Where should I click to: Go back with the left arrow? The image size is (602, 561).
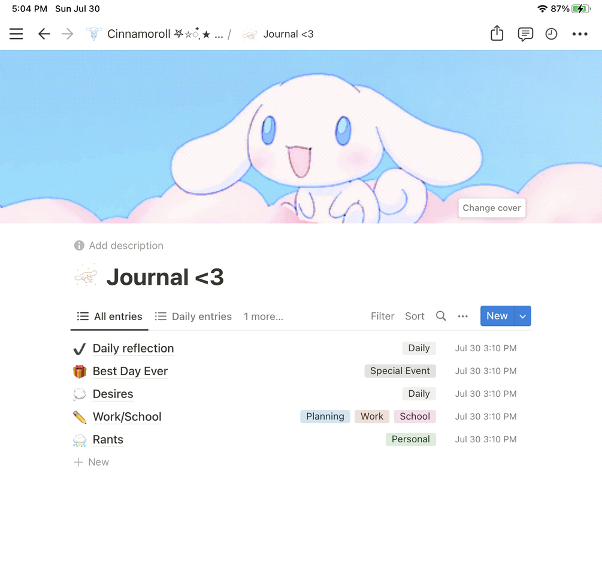click(44, 34)
